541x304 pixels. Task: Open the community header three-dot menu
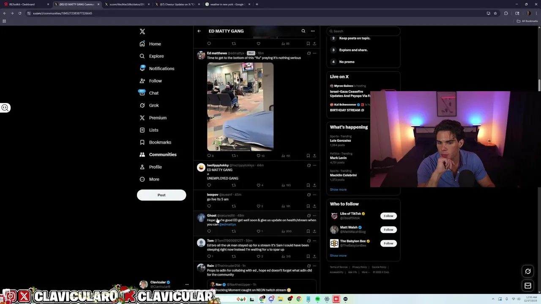tap(313, 31)
